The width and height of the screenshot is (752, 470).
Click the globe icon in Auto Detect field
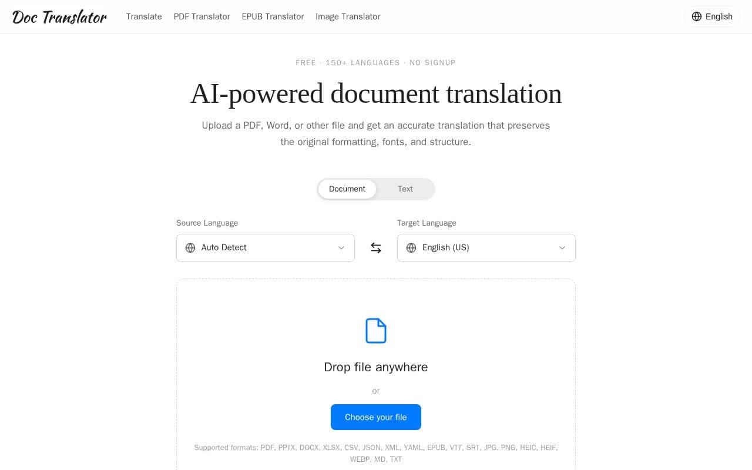point(190,248)
